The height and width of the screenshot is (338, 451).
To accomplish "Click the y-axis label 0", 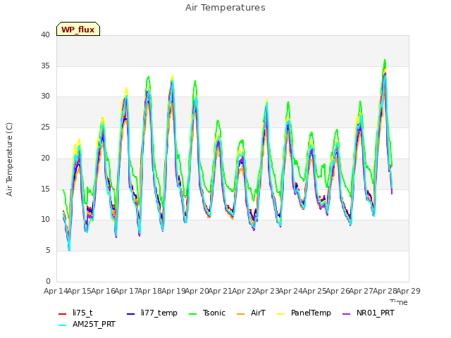I will [x=48, y=281].
